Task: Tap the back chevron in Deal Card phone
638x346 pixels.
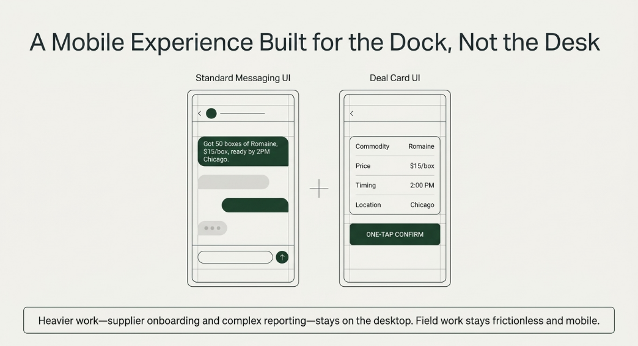Action: (351, 114)
